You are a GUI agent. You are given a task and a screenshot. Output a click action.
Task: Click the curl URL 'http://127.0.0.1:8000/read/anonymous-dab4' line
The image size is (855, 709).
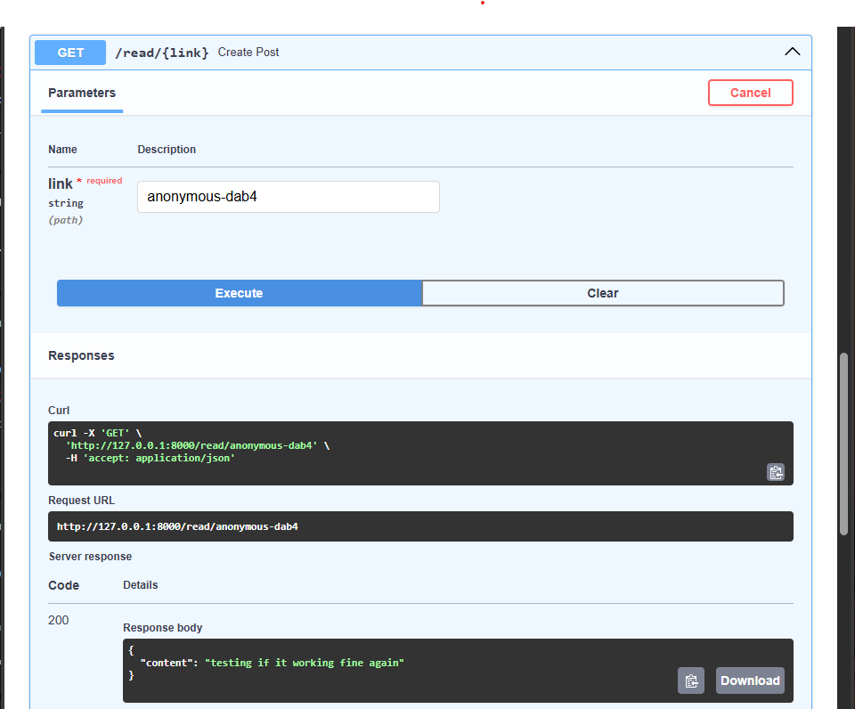pyautogui.click(x=197, y=445)
